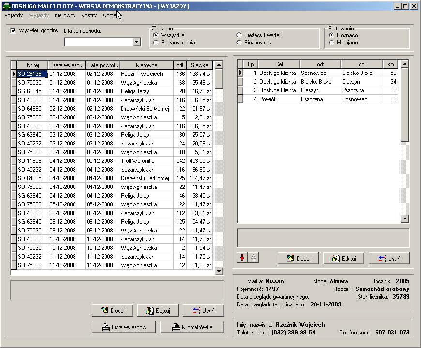The height and width of the screenshot is (348, 421).
Task: Click the km column header in route table
Action: 391,64
